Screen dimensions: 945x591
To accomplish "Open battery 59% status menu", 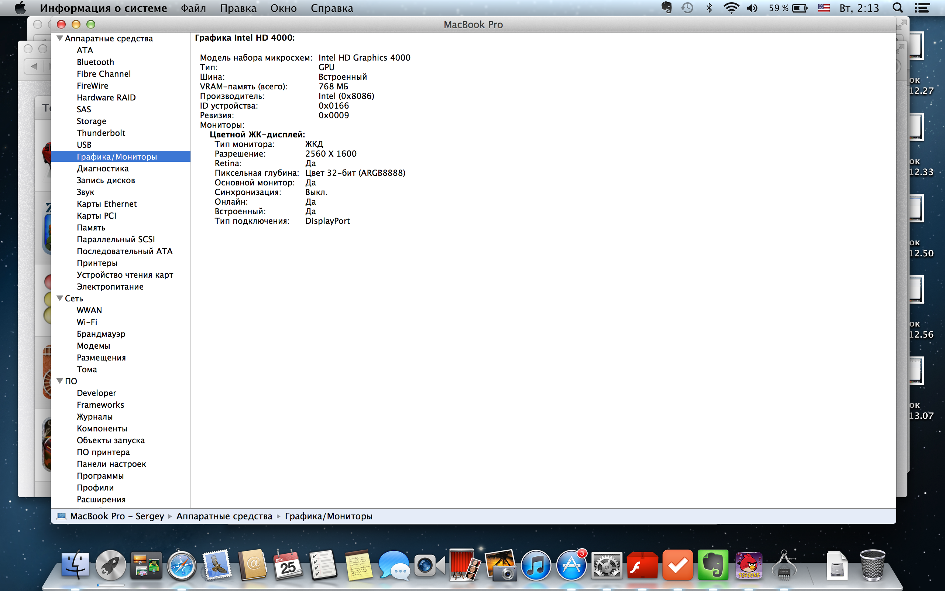I will [x=788, y=8].
